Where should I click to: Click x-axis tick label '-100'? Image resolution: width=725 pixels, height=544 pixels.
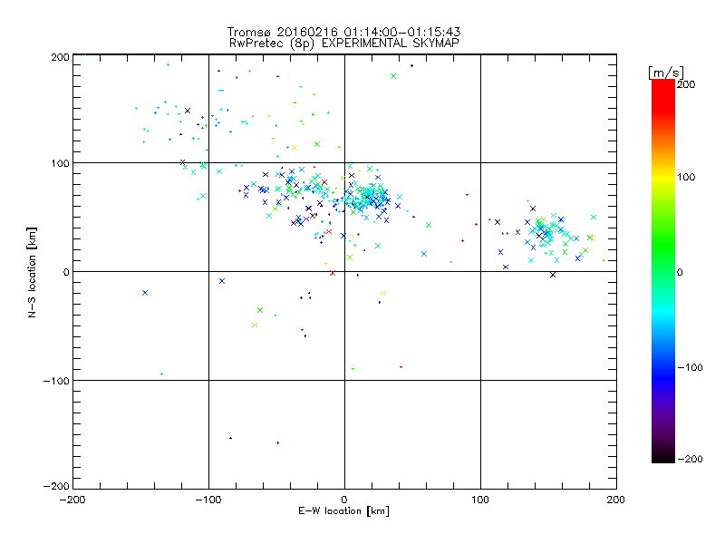tap(208, 500)
